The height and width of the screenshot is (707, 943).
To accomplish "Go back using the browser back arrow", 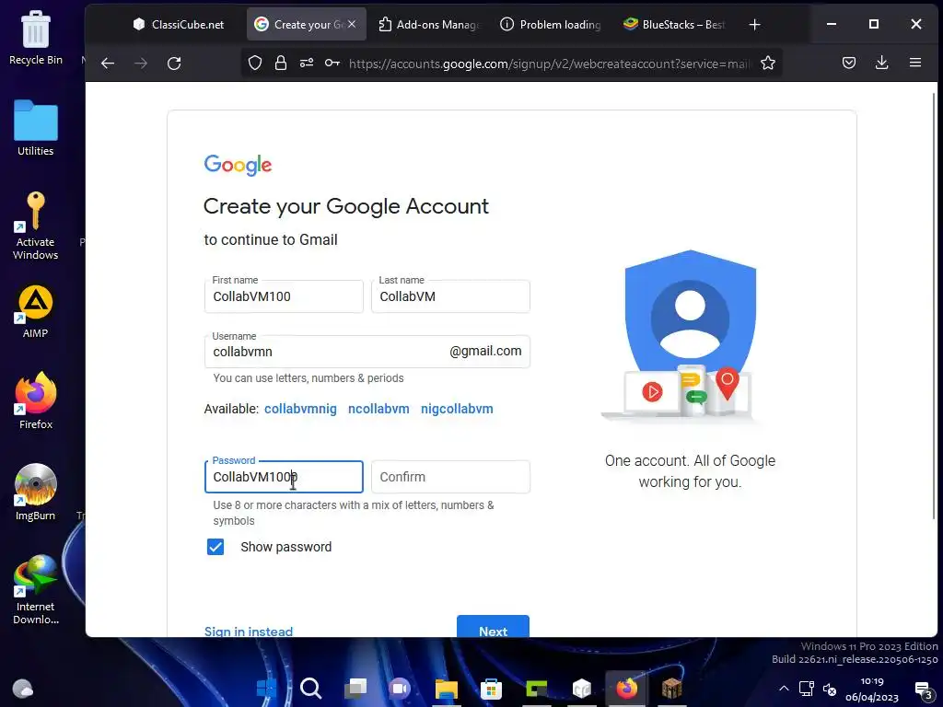I will (108, 64).
